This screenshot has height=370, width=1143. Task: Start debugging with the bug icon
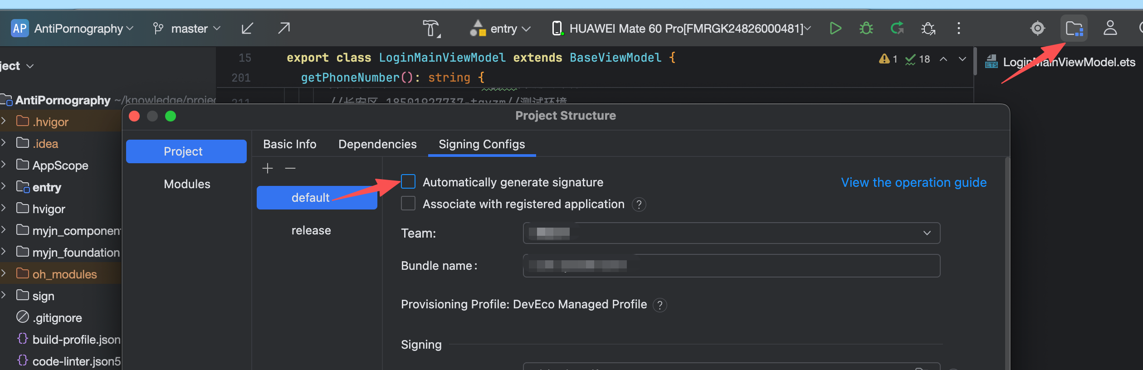pyautogui.click(x=866, y=29)
